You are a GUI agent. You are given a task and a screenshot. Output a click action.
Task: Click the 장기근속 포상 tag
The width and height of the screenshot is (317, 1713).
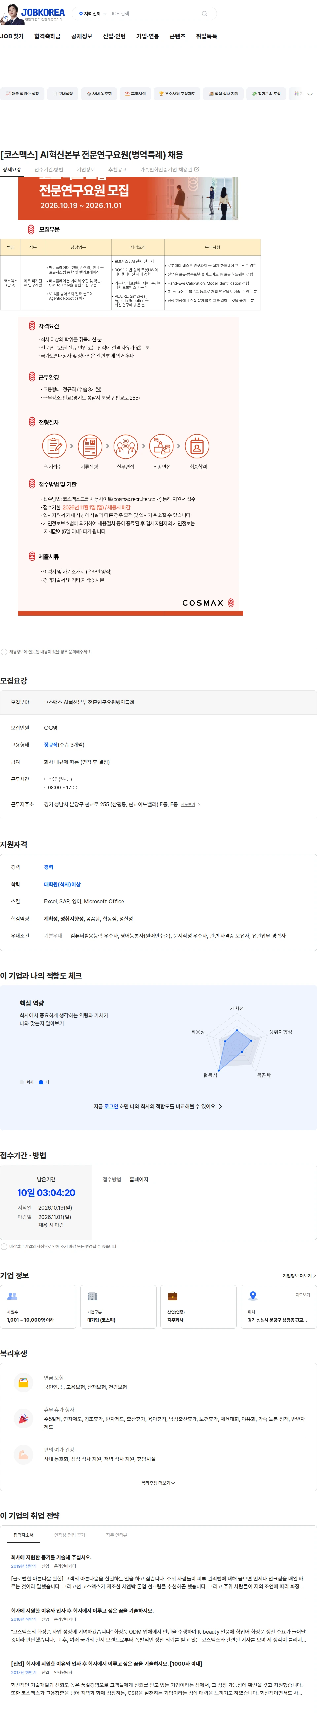(x=266, y=94)
